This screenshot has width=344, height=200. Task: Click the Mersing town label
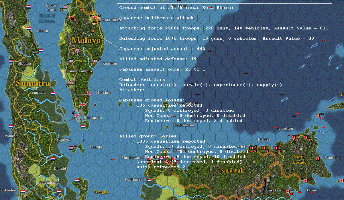pyautogui.click(x=103, y=93)
